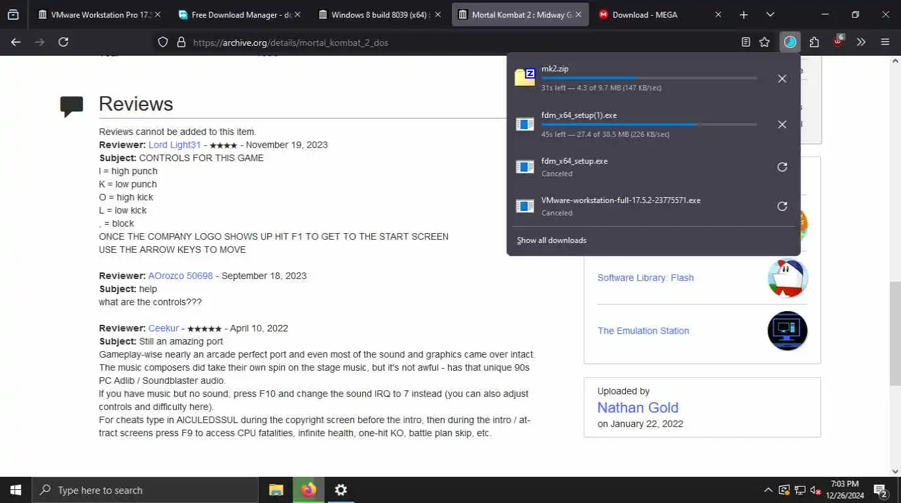Open the network tray icon

pos(800,490)
